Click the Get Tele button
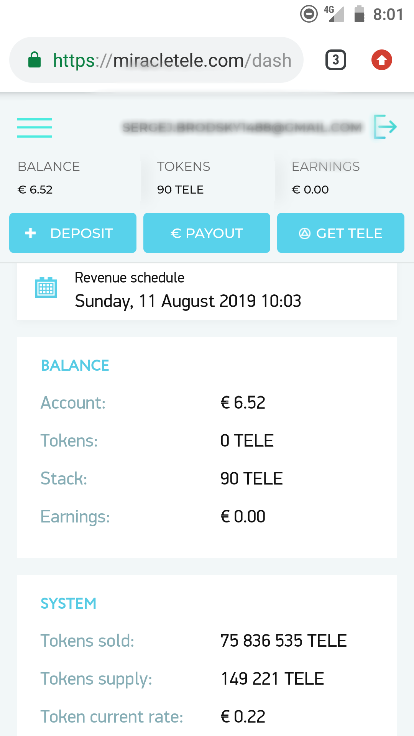Image resolution: width=414 pixels, height=736 pixels. click(341, 233)
